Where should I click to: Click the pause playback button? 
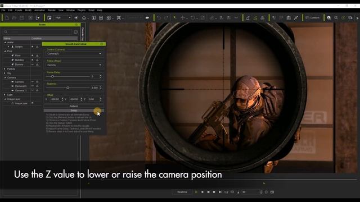(x=196, y=192)
